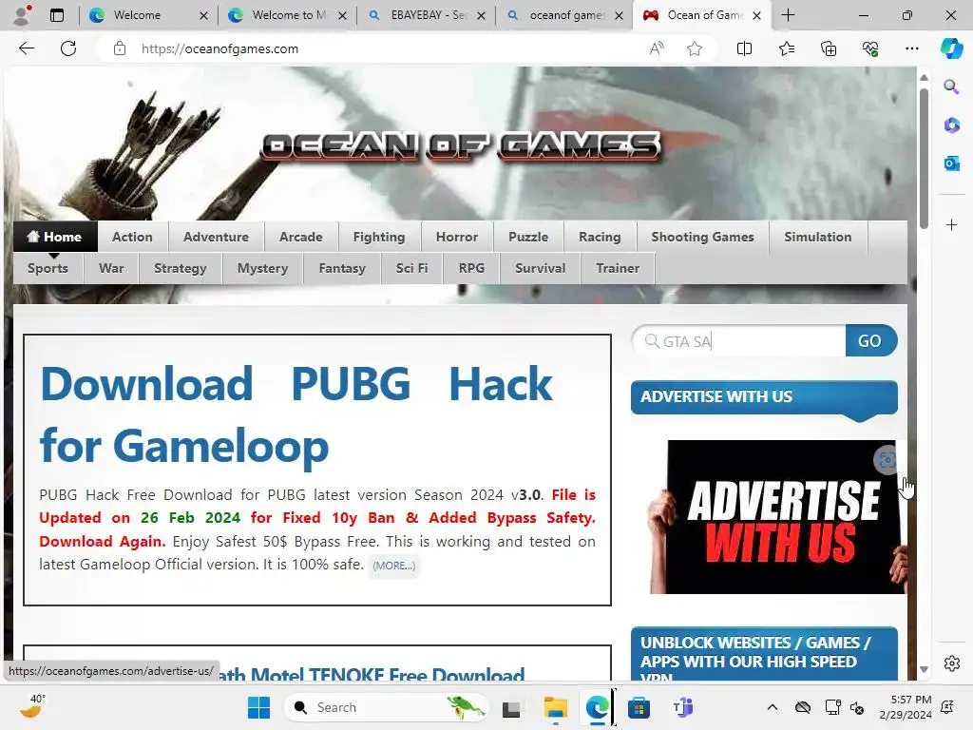The width and height of the screenshot is (973, 730).
Task: Open the Mystery category
Action: (x=262, y=268)
